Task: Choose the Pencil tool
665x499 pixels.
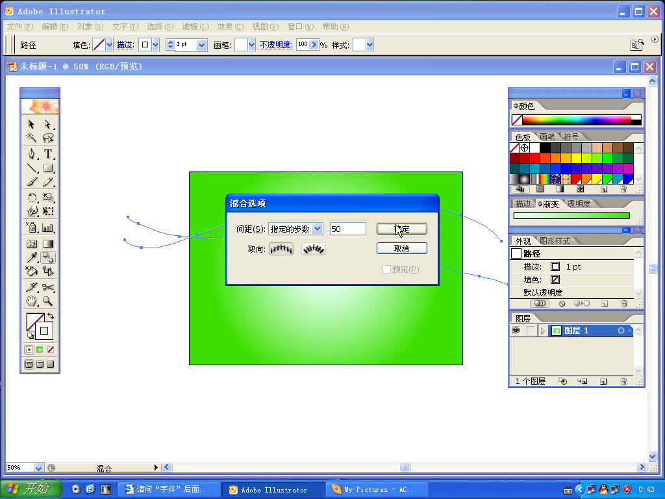Action: [x=47, y=182]
